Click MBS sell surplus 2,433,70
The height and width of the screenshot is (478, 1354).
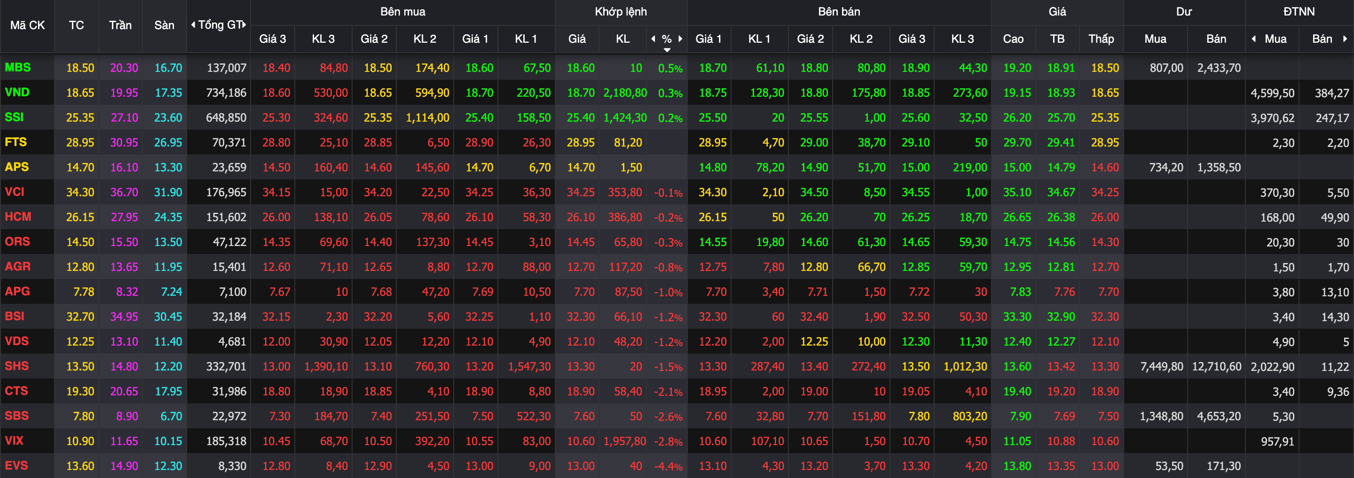click(x=1219, y=68)
